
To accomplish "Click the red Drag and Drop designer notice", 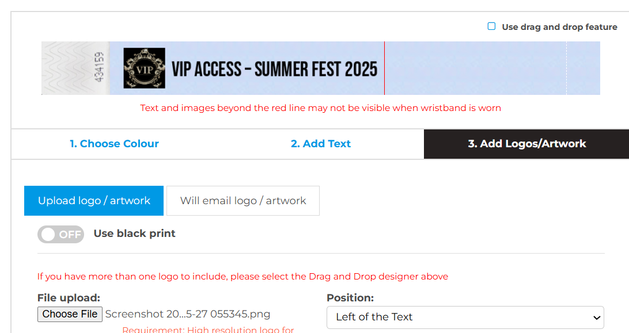I will pos(242,277).
